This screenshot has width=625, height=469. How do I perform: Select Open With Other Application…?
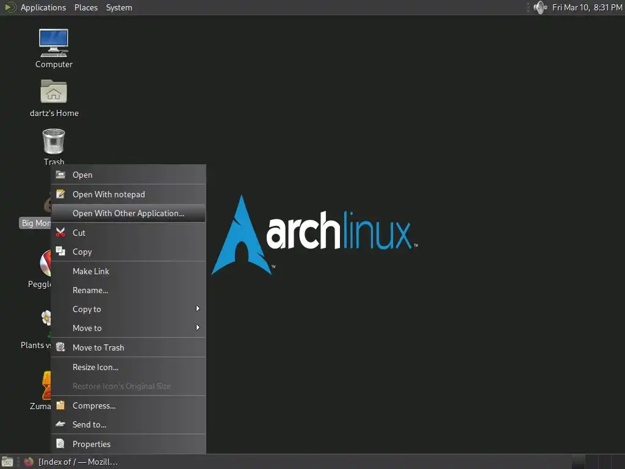[x=128, y=213]
